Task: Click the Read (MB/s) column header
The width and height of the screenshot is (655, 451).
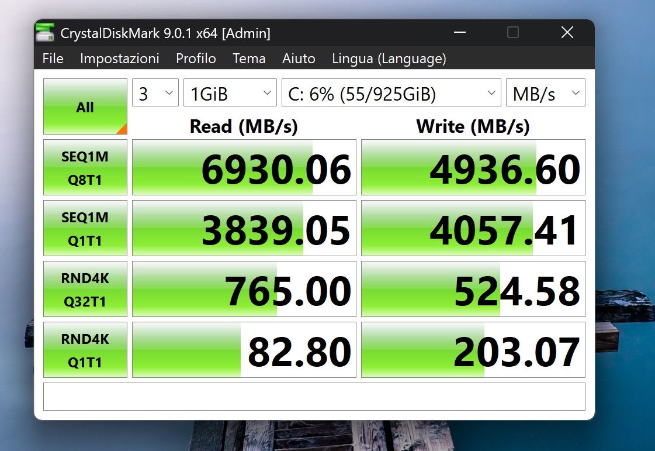Action: 244,126
